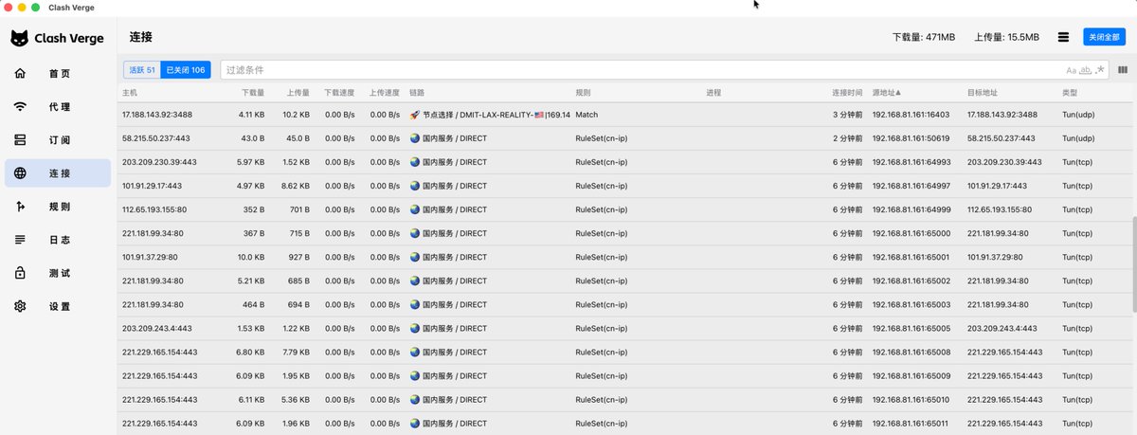Viewport: 1137px width, 435px height.
Task: Click source address 192.168.81.161:65011
Action: point(911,424)
